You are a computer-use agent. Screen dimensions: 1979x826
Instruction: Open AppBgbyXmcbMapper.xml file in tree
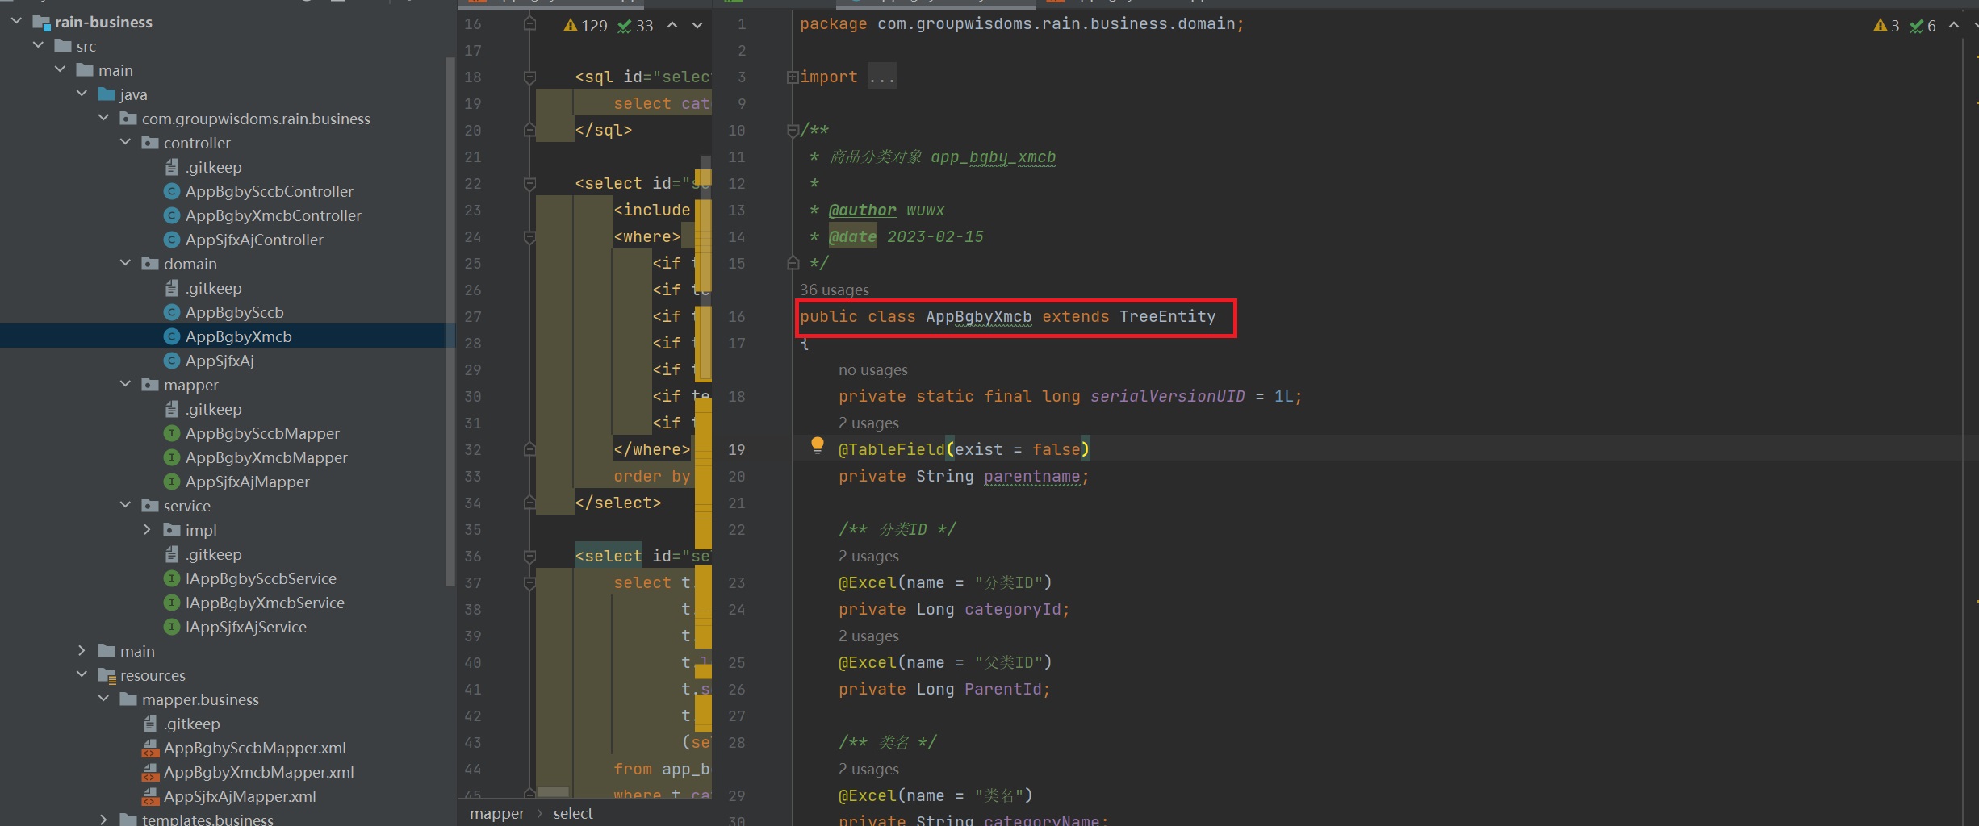coord(258,772)
